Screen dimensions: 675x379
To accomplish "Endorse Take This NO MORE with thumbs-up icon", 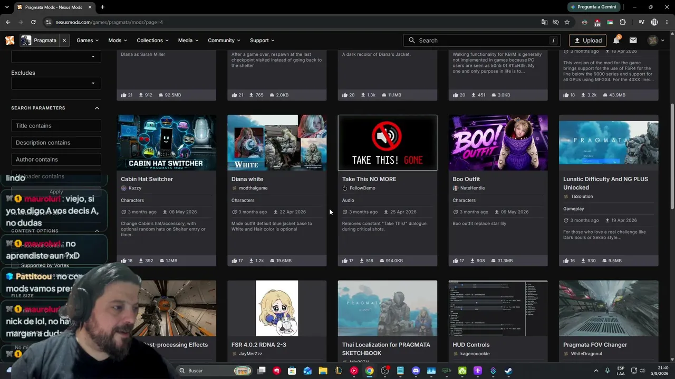I will [x=345, y=261].
